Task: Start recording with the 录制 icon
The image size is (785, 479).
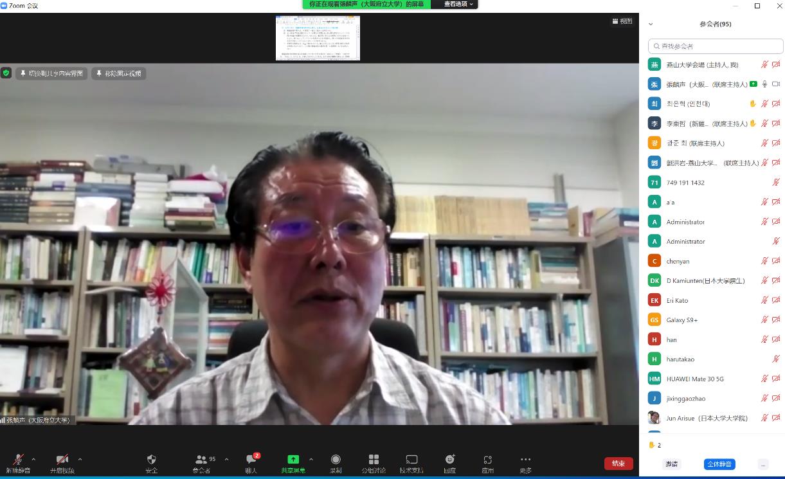Action: [x=336, y=459]
